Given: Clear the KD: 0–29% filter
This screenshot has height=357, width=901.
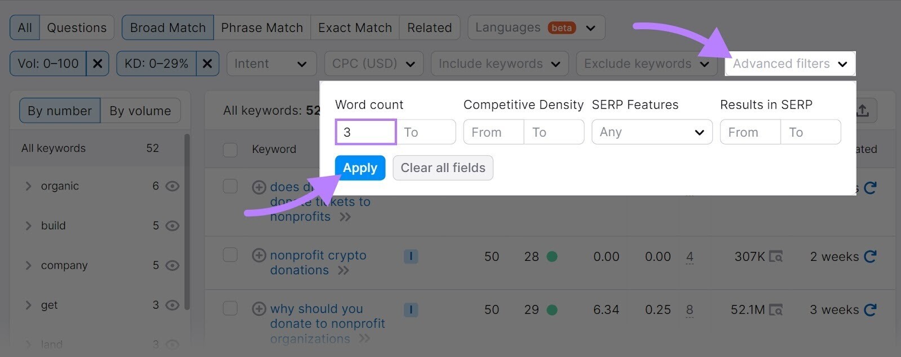Looking at the screenshot, I should 207,63.
